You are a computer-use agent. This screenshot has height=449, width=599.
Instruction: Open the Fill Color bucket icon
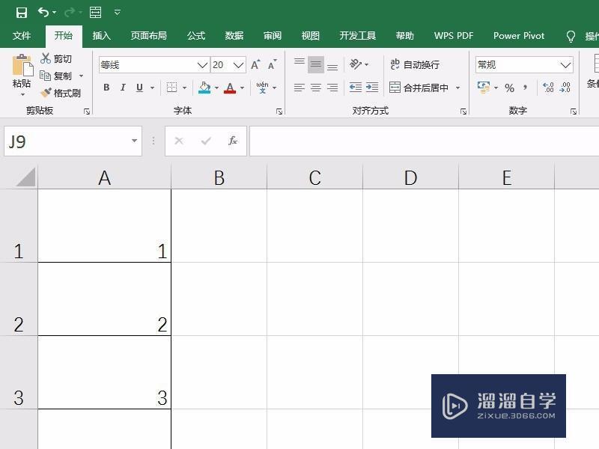tap(203, 88)
